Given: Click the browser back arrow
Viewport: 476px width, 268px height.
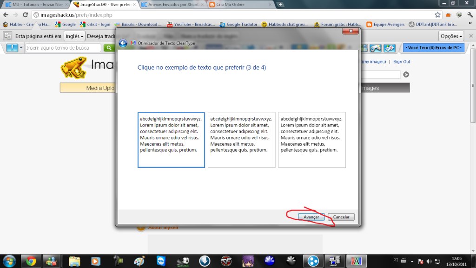Looking at the screenshot, I should [x=6, y=15].
